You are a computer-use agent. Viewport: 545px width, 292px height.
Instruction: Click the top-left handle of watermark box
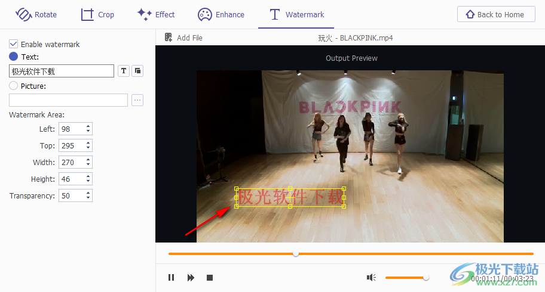pyautogui.click(x=237, y=189)
